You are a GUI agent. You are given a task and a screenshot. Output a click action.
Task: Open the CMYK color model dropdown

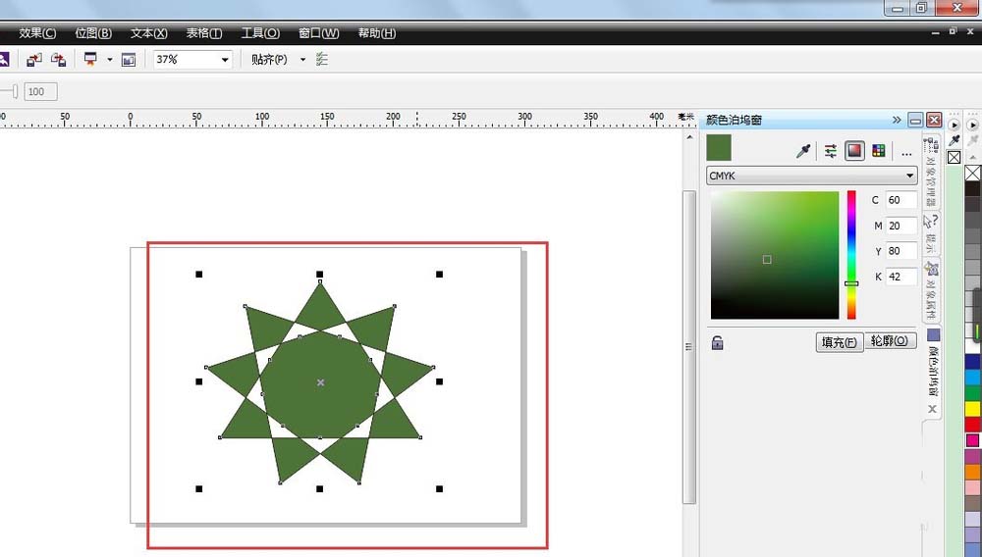811,177
